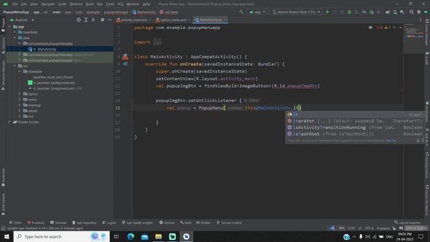Click the Make Project hammer icon
The width and height of the screenshot is (430, 242).
point(241,12)
